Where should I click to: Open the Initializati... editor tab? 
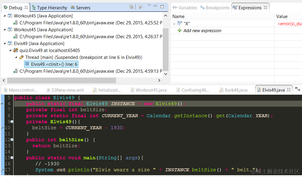coord(107,90)
